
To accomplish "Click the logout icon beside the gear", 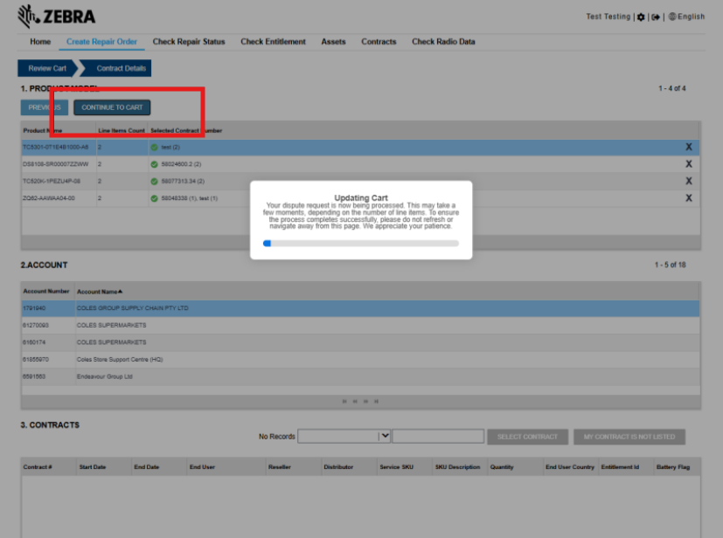I will 656,17.
